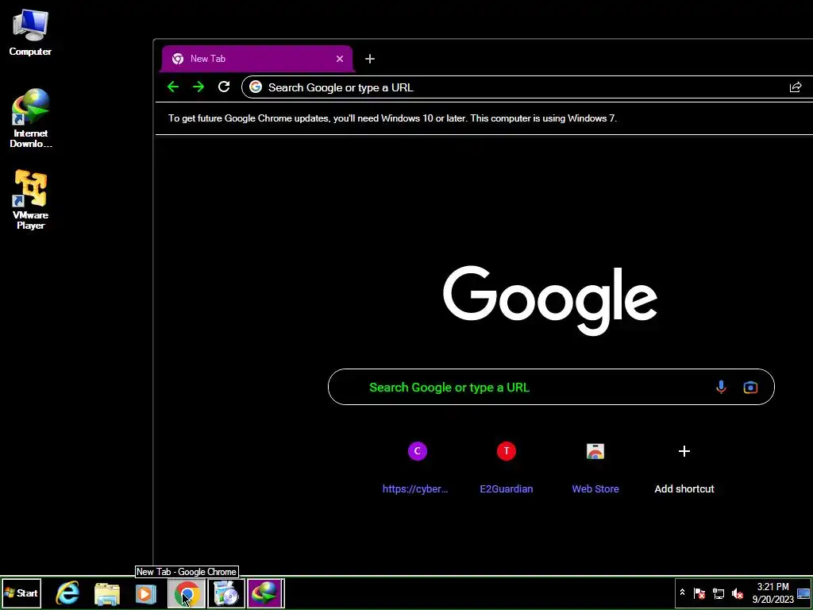Click Google Chrome taskbar button
Screen dimensions: 813x610
(186, 593)
